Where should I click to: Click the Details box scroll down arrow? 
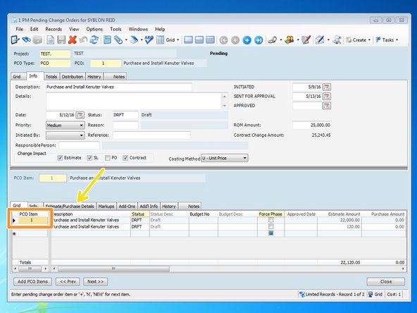click(x=225, y=106)
